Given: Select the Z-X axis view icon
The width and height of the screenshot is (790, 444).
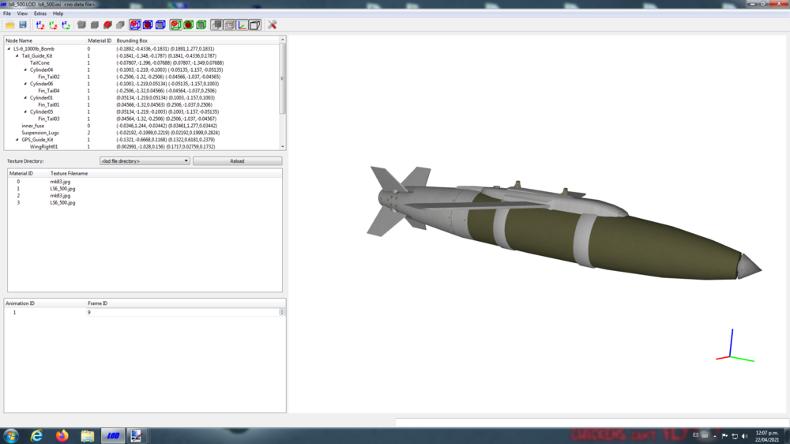Looking at the screenshot, I should (x=40, y=24).
